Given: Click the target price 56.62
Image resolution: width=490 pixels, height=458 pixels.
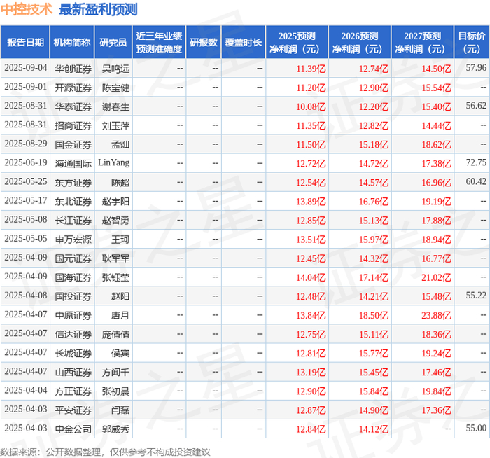Looking at the screenshot, I should (x=476, y=106).
